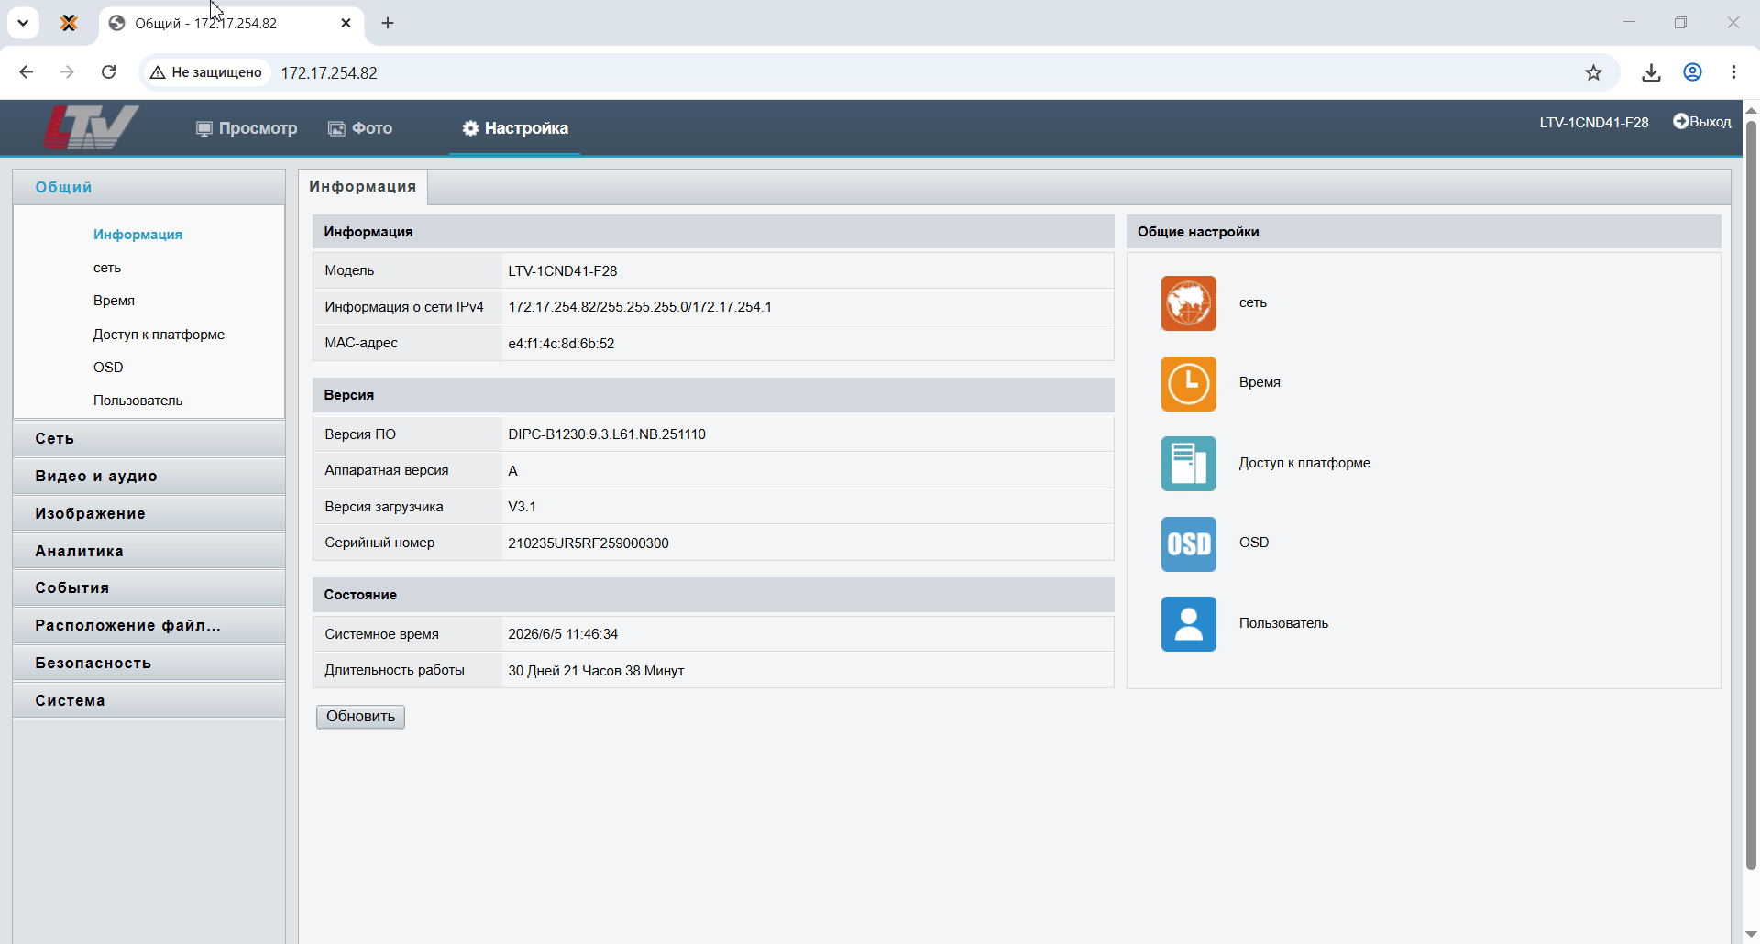Select Доступ к платформе in sidebar
The height and width of the screenshot is (944, 1760).
click(159, 335)
